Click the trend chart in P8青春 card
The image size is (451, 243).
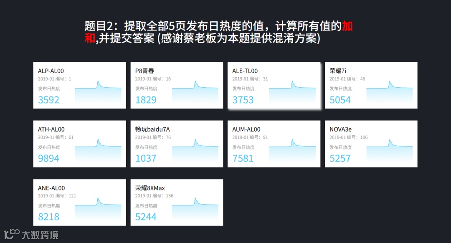[x=195, y=92]
